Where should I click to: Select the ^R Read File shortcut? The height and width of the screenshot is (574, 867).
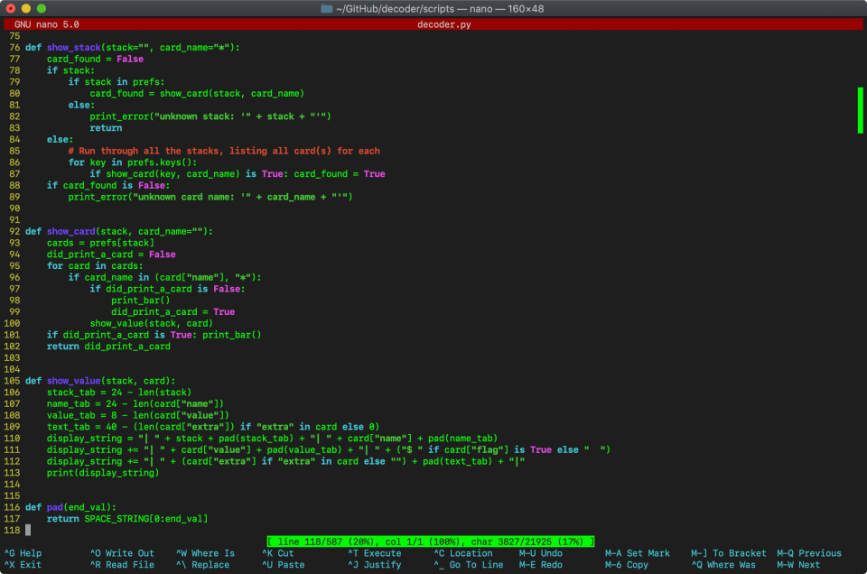tap(122, 565)
